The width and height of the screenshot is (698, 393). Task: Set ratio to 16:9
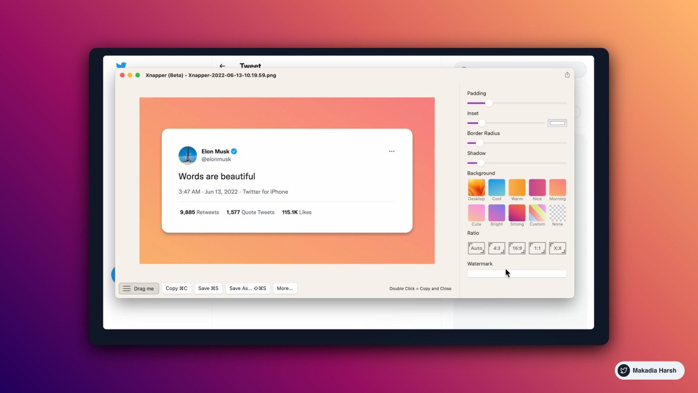pos(517,248)
